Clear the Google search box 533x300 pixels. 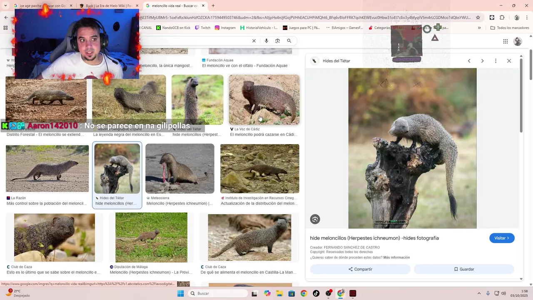[x=254, y=41]
